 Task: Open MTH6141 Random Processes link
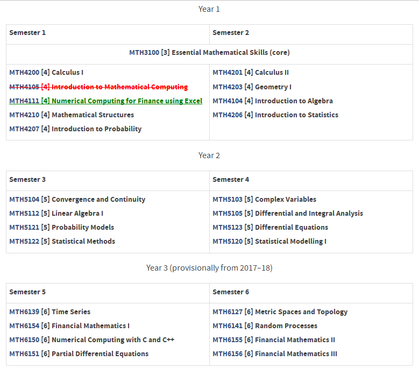[x=265, y=326]
